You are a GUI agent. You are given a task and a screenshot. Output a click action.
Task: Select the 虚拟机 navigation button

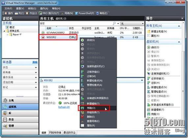pos(20,107)
